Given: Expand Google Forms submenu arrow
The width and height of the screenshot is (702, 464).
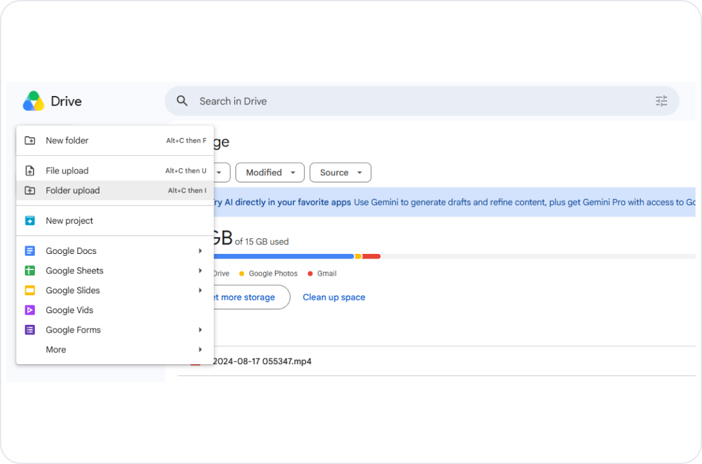Looking at the screenshot, I should click(x=200, y=330).
